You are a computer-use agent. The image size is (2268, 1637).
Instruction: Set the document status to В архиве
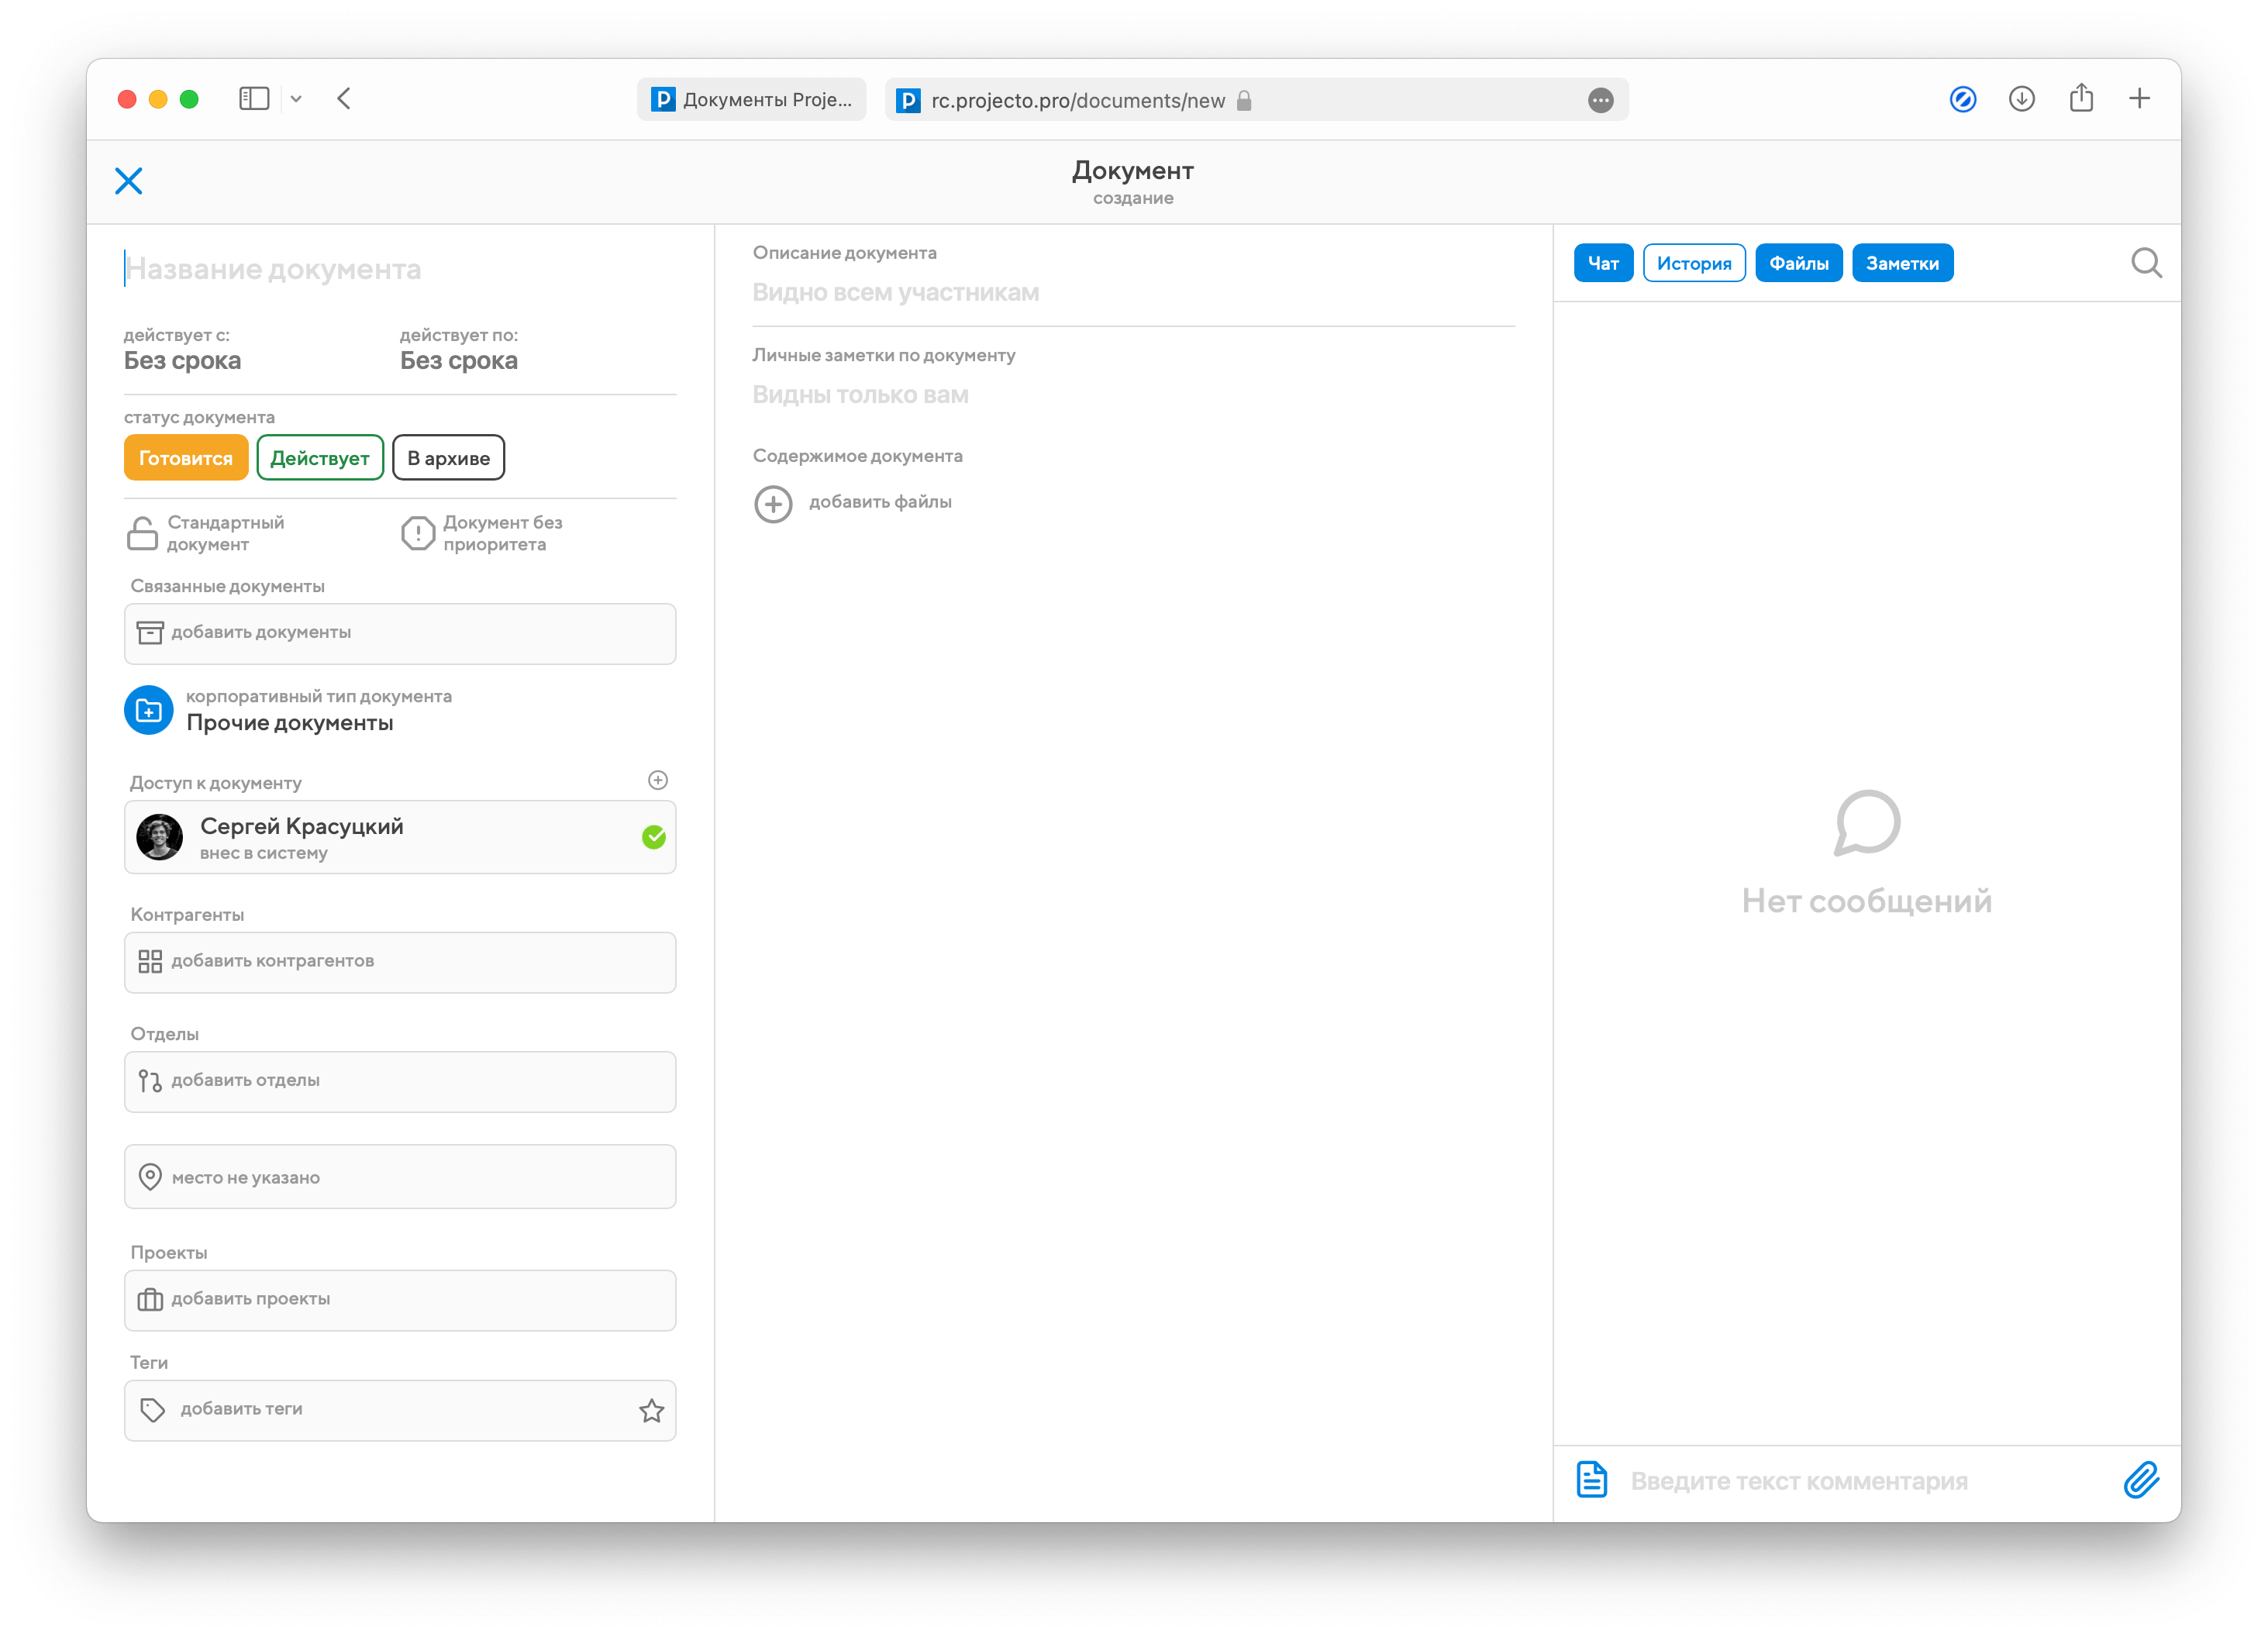[448, 458]
